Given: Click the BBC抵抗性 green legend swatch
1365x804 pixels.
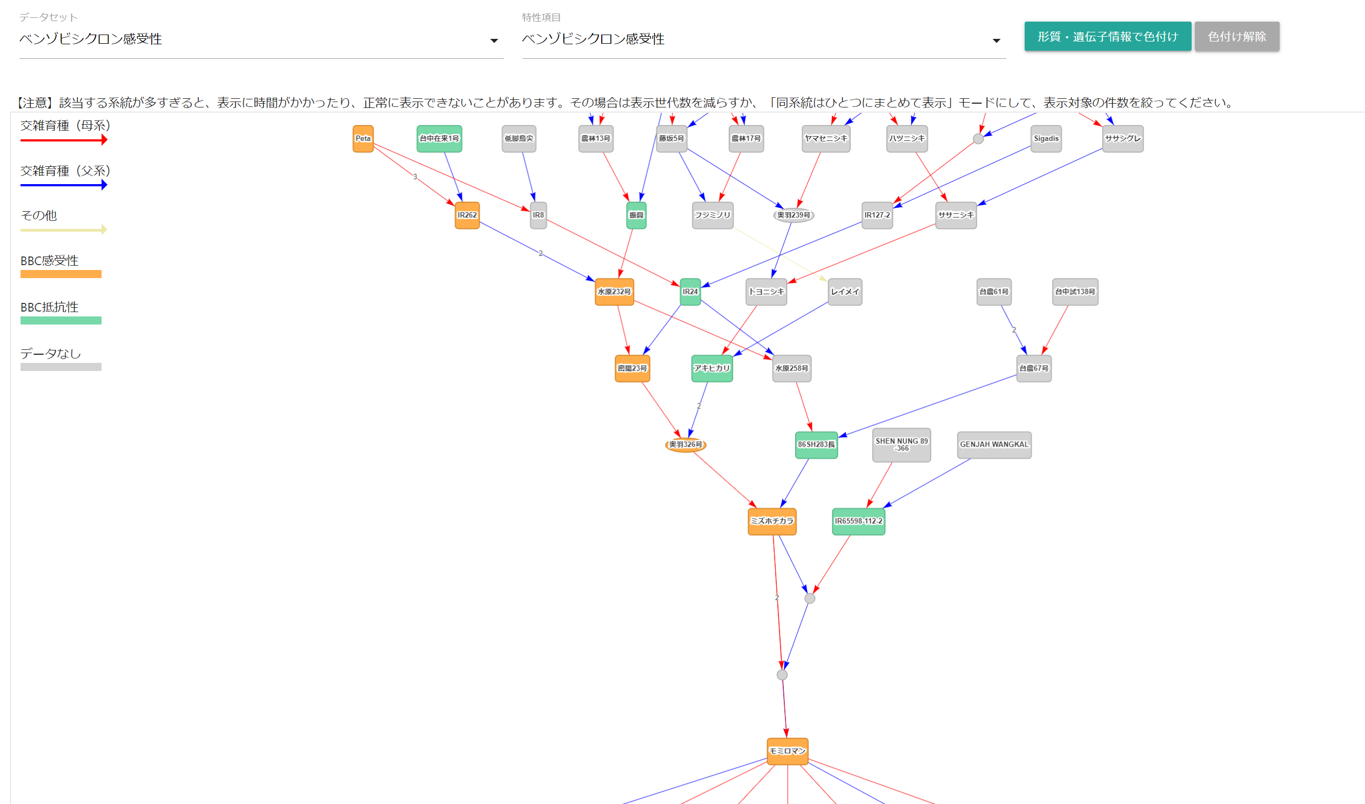Looking at the screenshot, I should [60, 321].
